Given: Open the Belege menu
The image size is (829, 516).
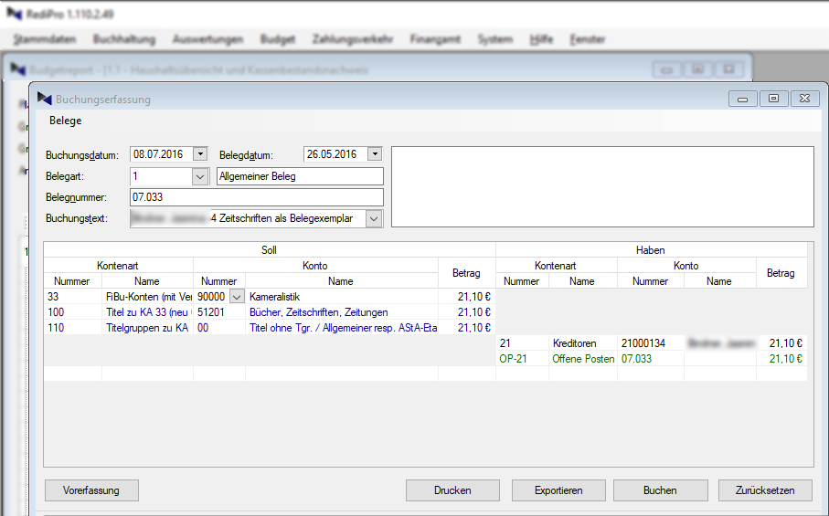Looking at the screenshot, I should [x=65, y=121].
